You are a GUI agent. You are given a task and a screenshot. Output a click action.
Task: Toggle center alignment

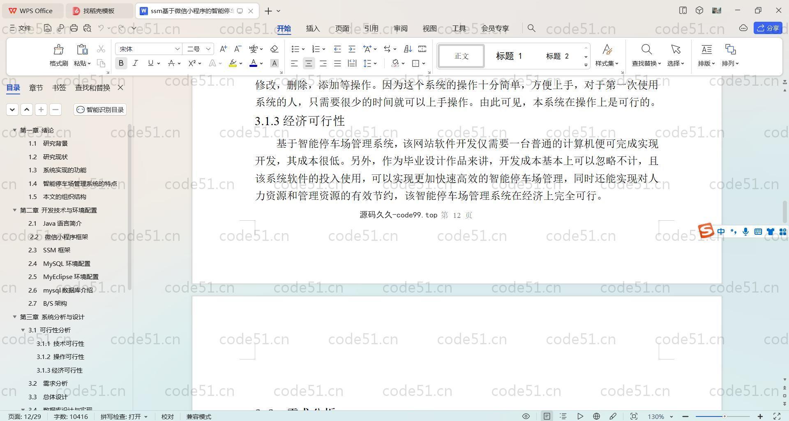pyautogui.click(x=309, y=63)
